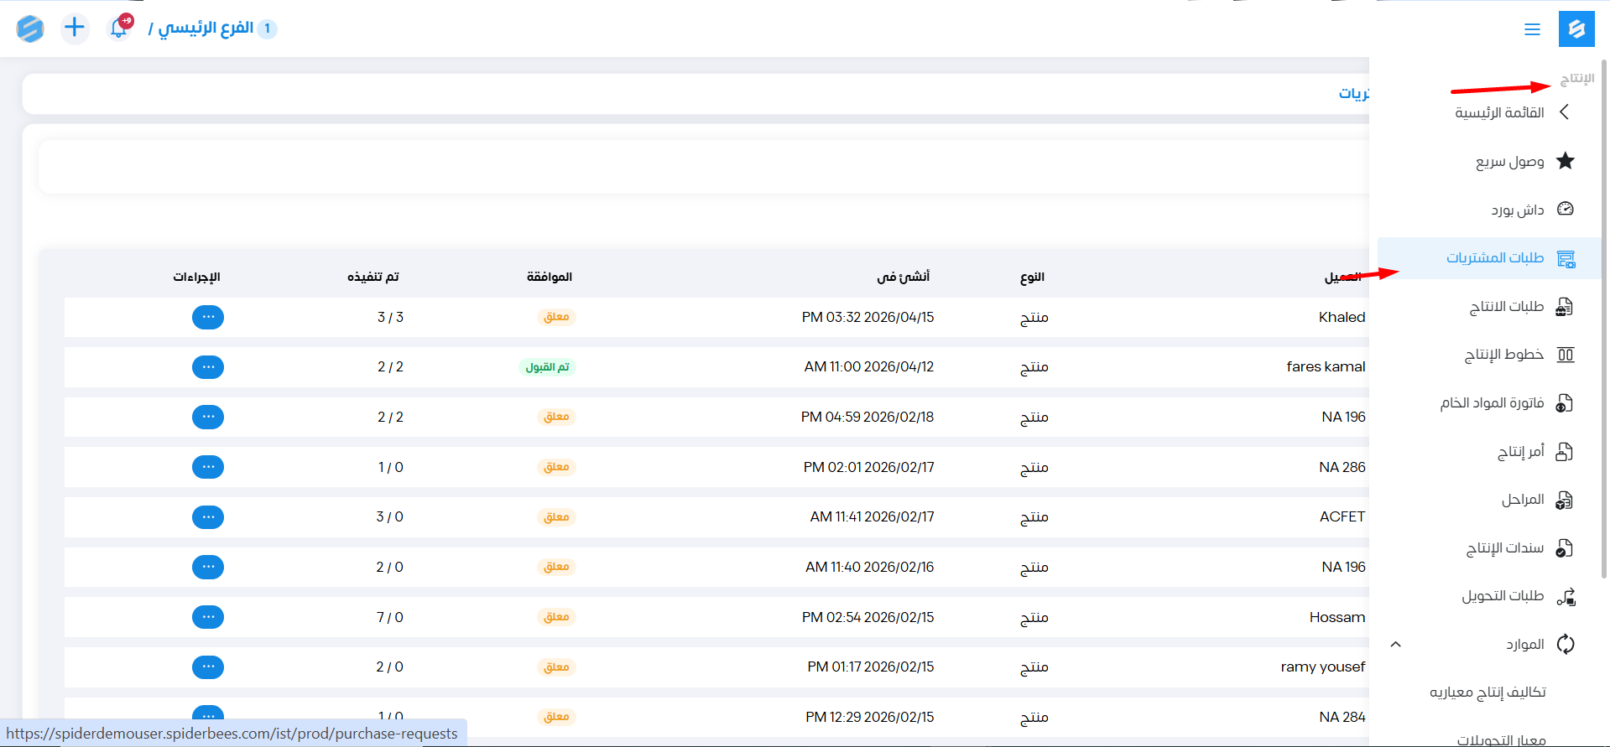Open actions menu for Khaled row
Viewport: 1610px width, 747px height.
(x=208, y=317)
